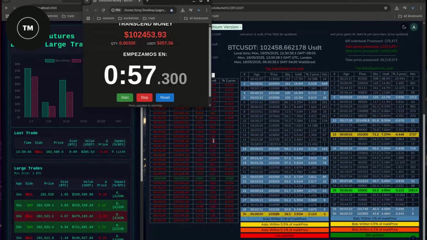Open Chrome menu in BTCUSDT window

tap(421, 8)
